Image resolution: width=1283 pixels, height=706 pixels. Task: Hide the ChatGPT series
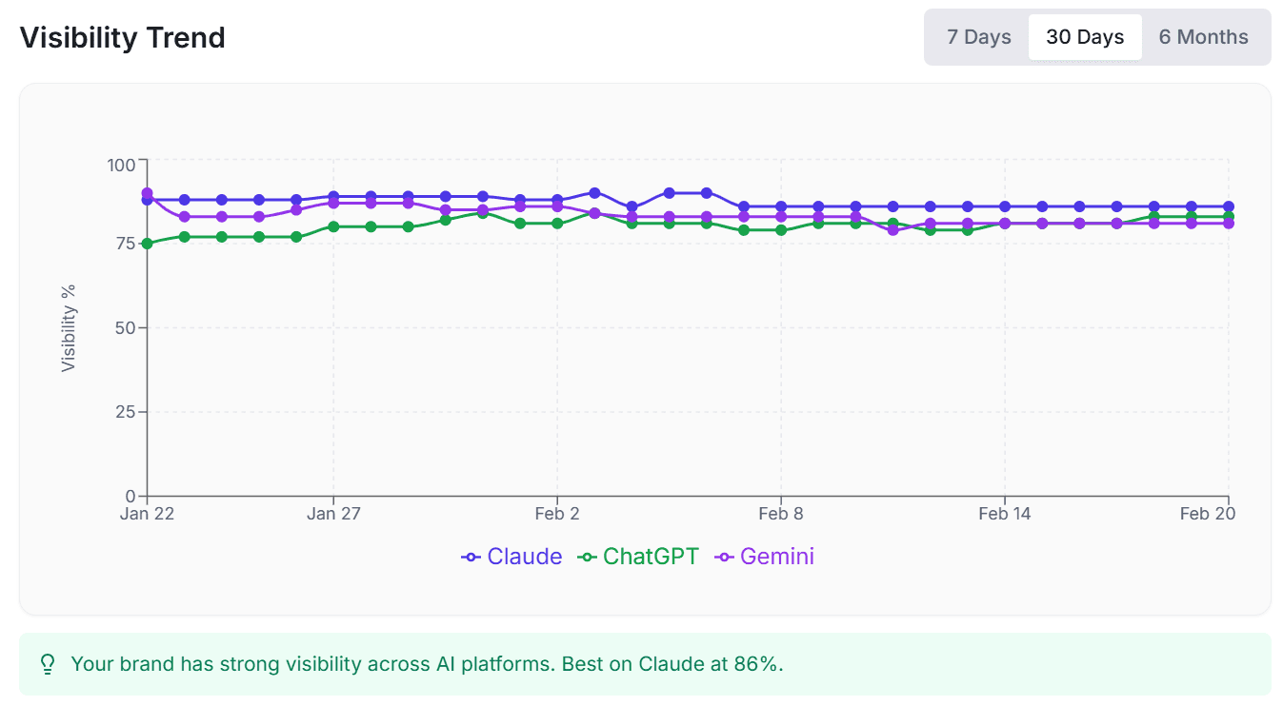(x=652, y=557)
